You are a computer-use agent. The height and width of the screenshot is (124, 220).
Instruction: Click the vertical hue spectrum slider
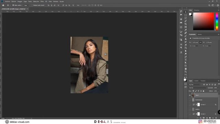217,21
